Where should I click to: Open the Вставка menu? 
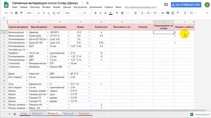(x=46, y=7)
